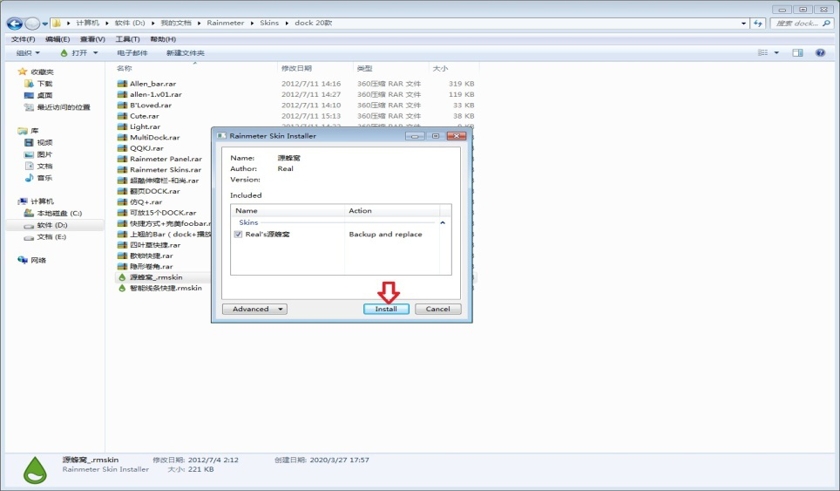
Task: Select 计算机 in navigation pane
Action: [x=42, y=201]
